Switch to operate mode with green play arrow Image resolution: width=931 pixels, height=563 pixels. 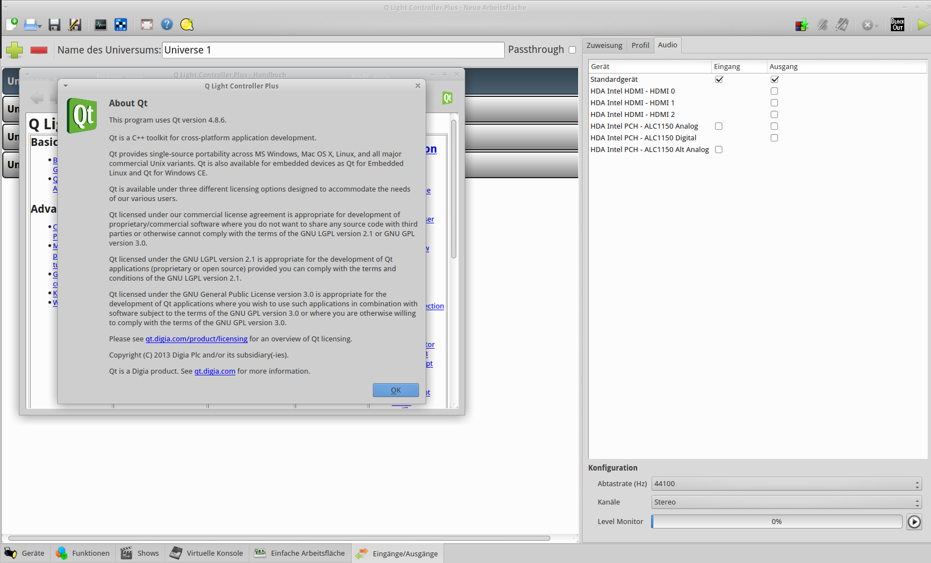click(923, 25)
